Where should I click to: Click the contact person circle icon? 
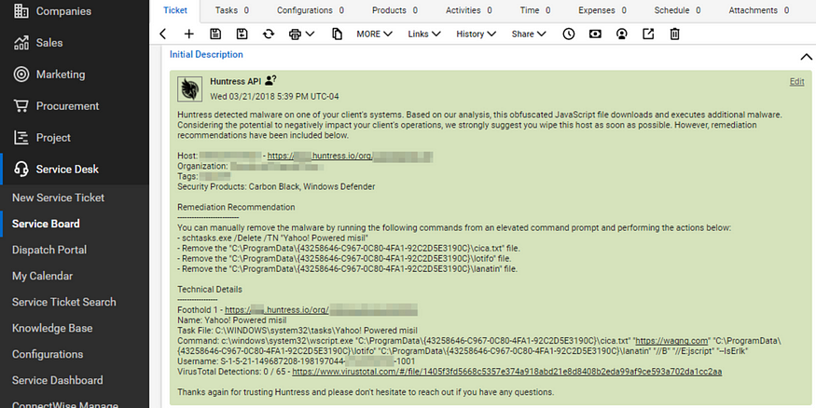click(x=621, y=34)
